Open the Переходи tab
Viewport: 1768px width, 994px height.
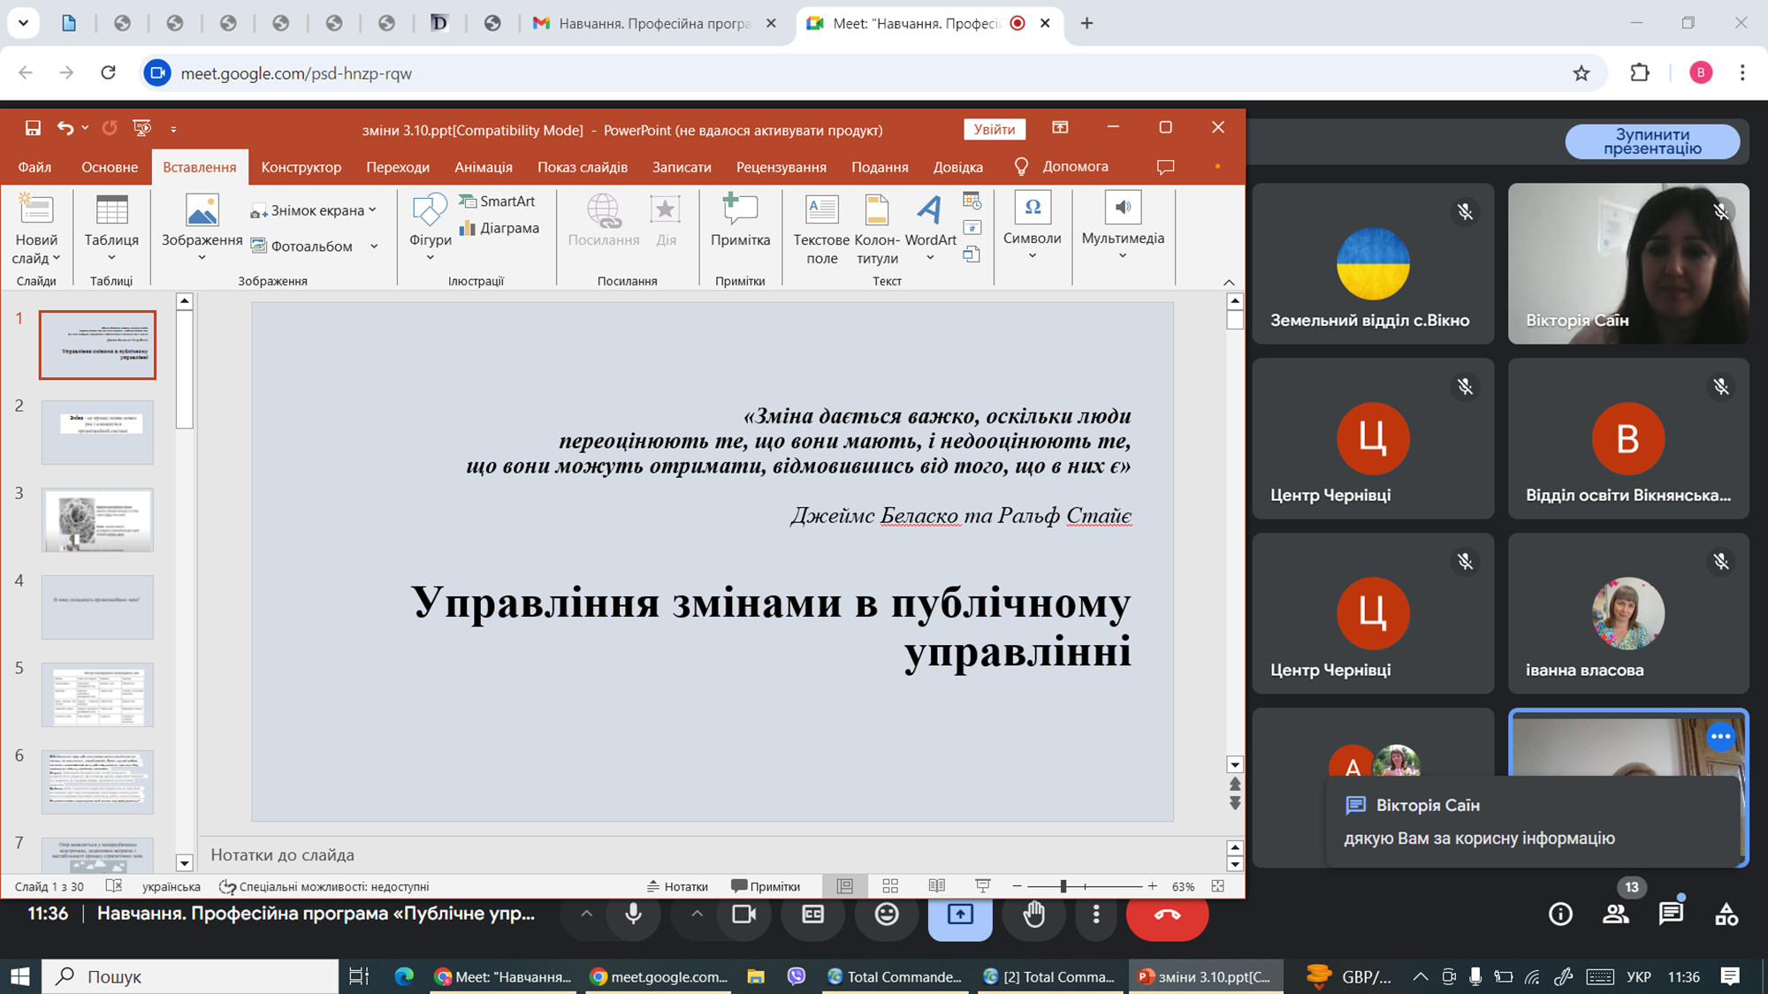pyautogui.click(x=398, y=167)
